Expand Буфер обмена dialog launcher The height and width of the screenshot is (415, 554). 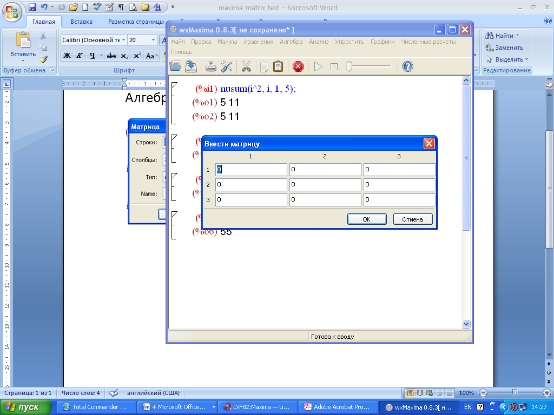[52, 70]
